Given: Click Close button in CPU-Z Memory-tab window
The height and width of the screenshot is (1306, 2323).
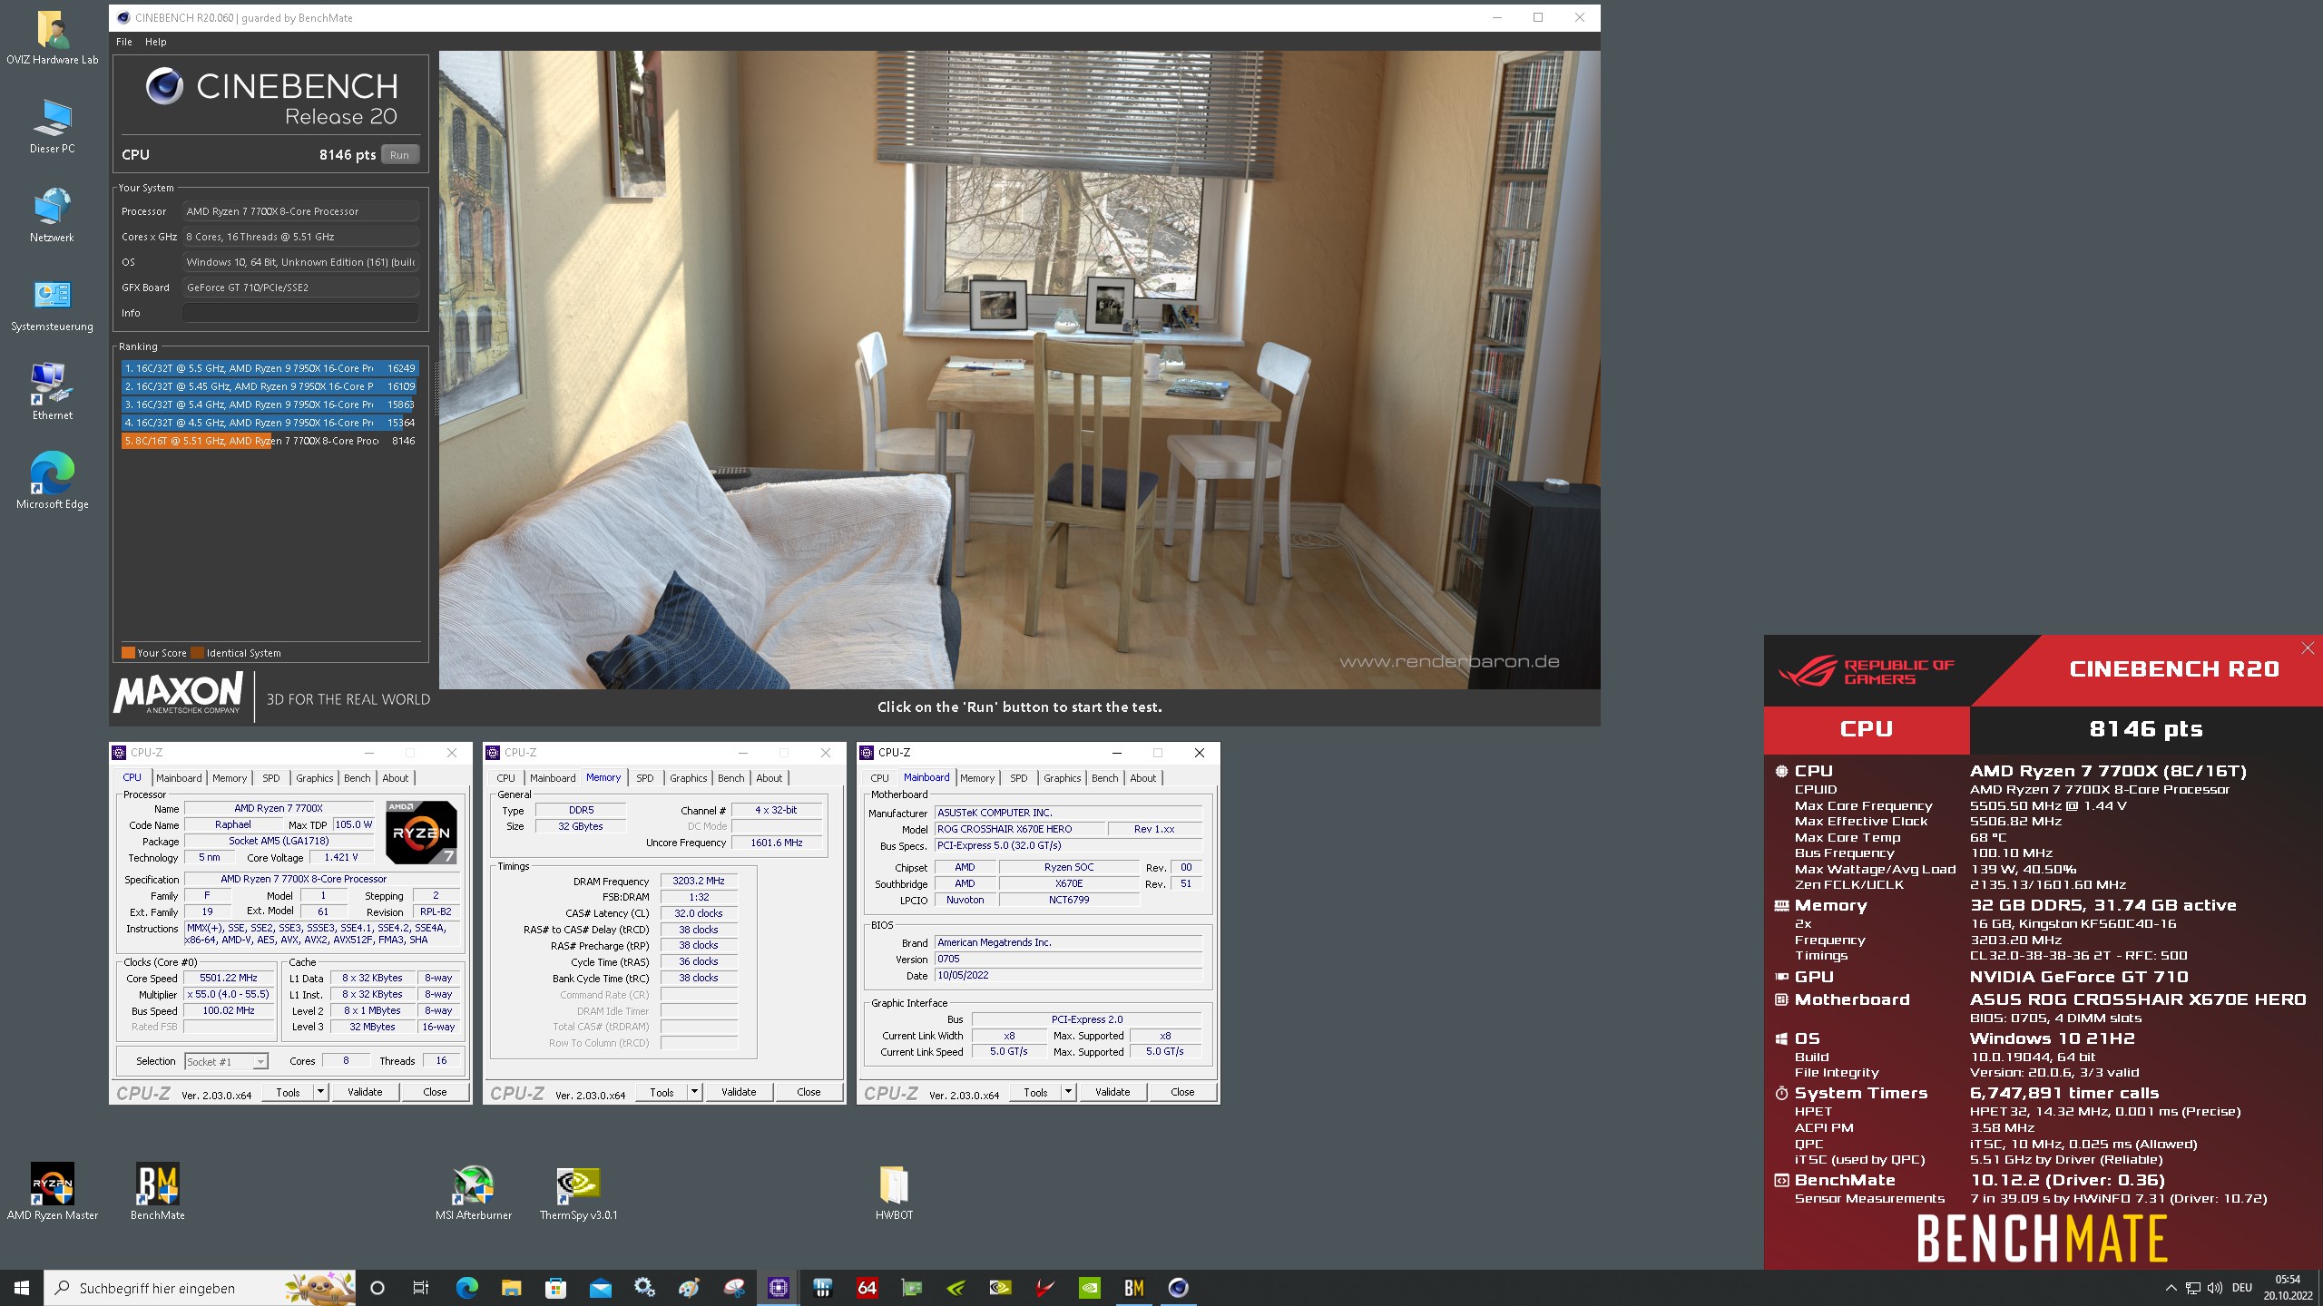Looking at the screenshot, I should coord(809,1092).
